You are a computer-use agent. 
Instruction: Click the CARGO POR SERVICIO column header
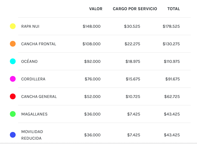(135, 9)
